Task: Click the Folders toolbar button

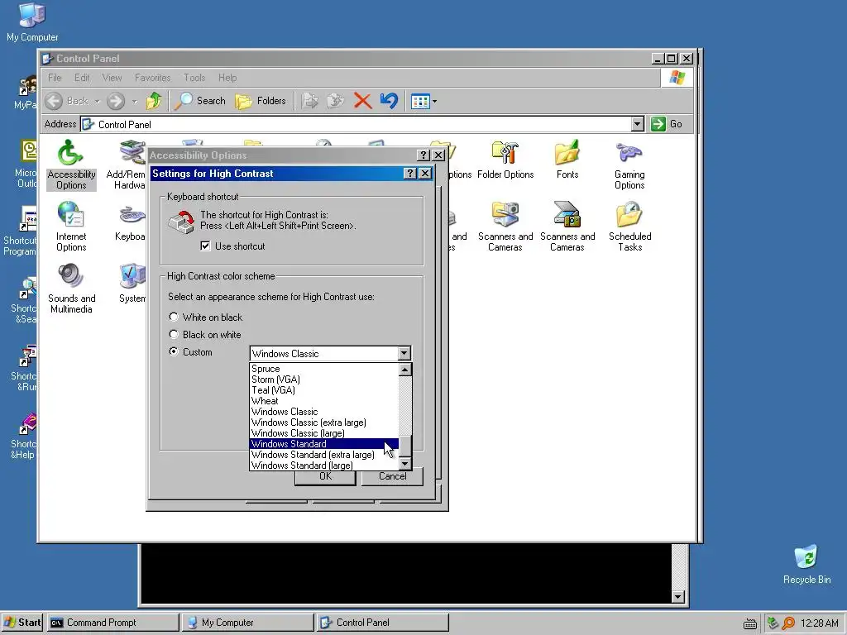Action: [x=261, y=101]
